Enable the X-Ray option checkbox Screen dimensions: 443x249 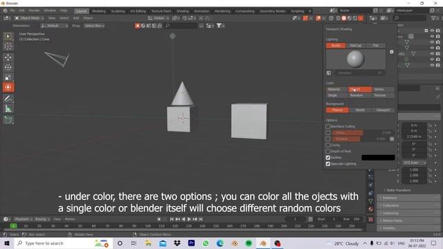coord(328,133)
